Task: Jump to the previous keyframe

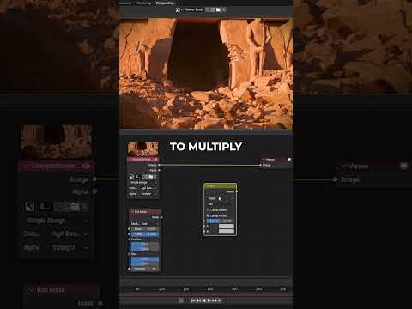Action: [198, 300]
